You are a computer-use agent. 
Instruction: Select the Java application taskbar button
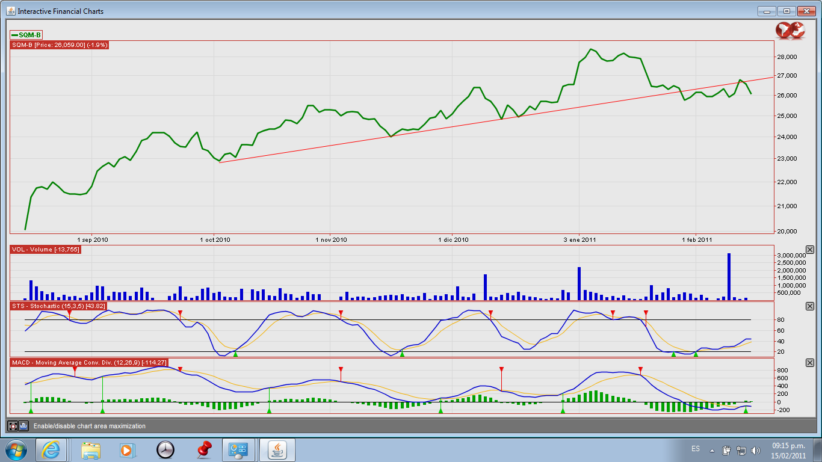point(277,449)
